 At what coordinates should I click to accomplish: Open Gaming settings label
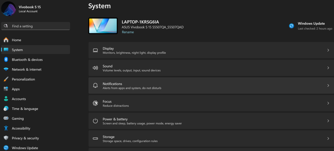click(x=18, y=119)
